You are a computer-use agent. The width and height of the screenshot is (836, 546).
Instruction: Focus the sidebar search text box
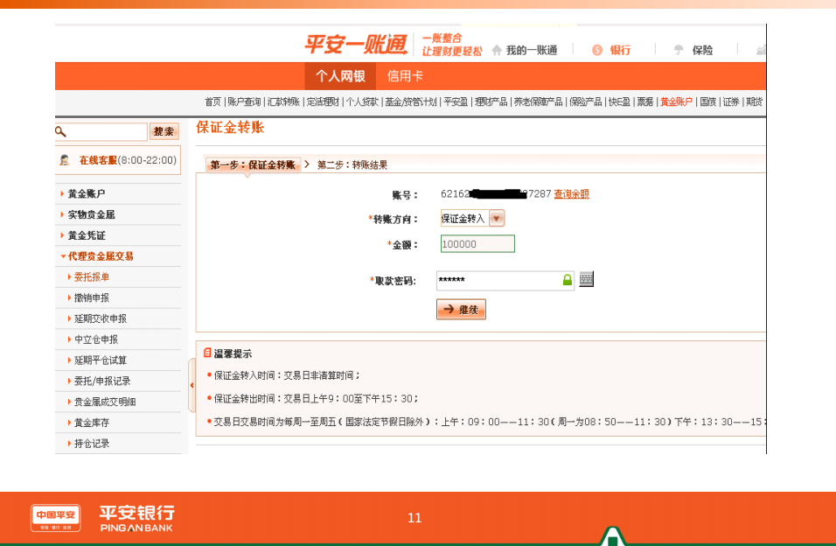click(x=101, y=131)
